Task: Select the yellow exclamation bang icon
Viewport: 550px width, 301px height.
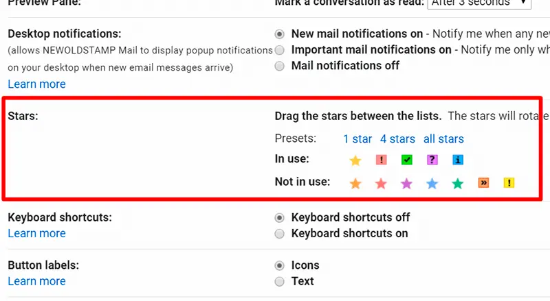Action: (x=509, y=182)
